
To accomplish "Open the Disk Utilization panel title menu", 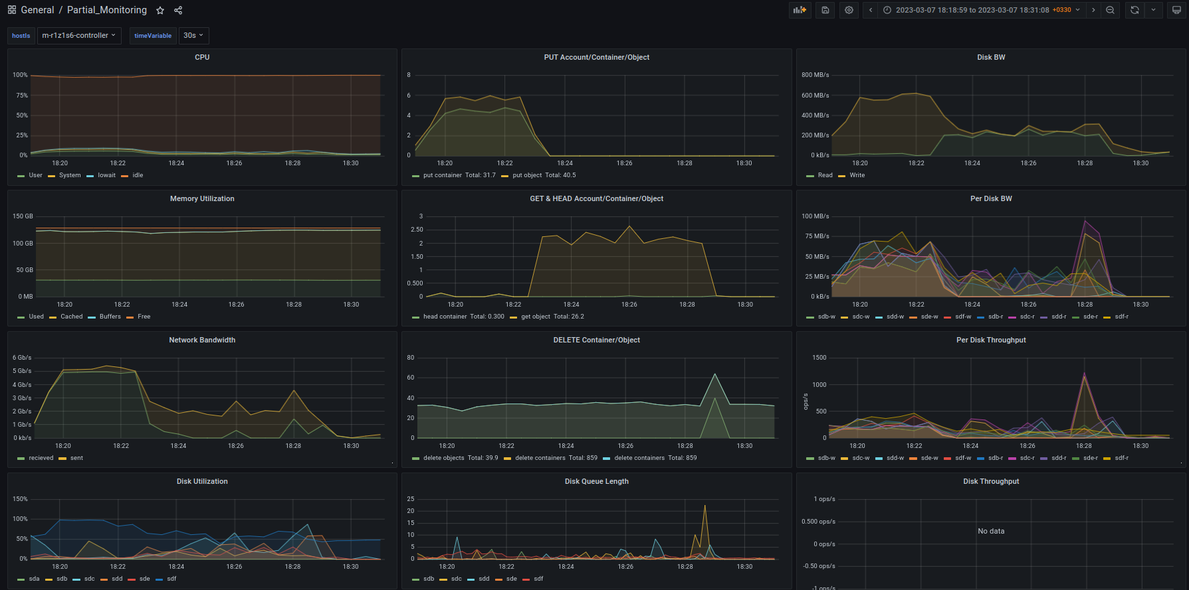I will 202,481.
